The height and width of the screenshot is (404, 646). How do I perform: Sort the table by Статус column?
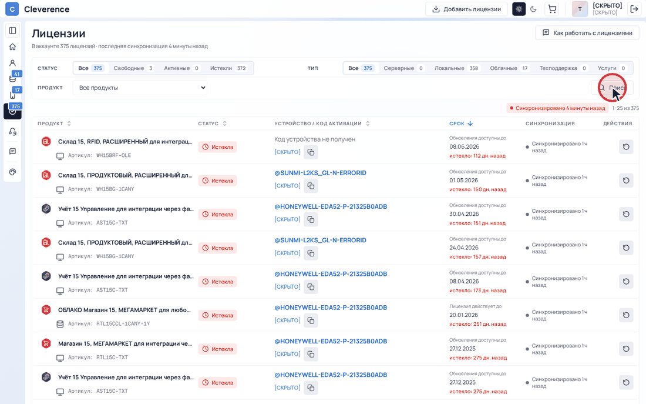(213, 123)
